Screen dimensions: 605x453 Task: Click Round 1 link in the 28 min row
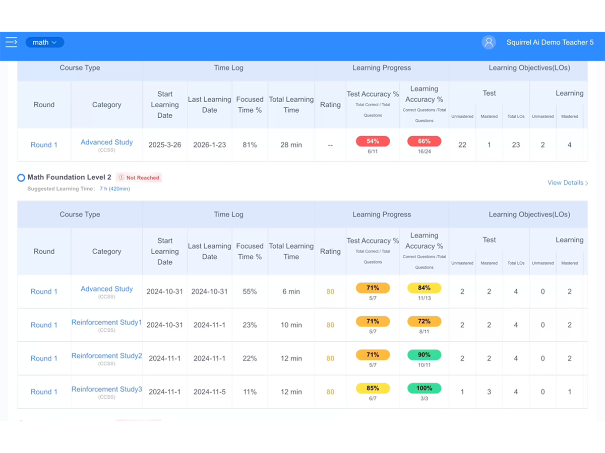coord(44,145)
